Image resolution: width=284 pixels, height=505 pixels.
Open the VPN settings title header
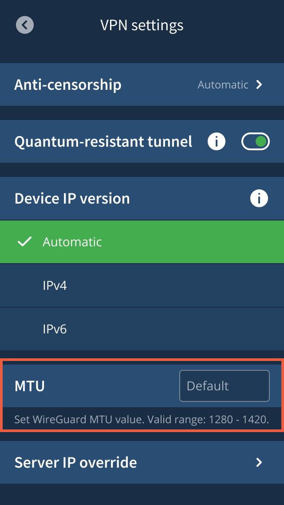(142, 25)
